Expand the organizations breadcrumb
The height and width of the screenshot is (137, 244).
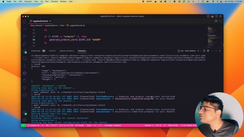point(51,25)
